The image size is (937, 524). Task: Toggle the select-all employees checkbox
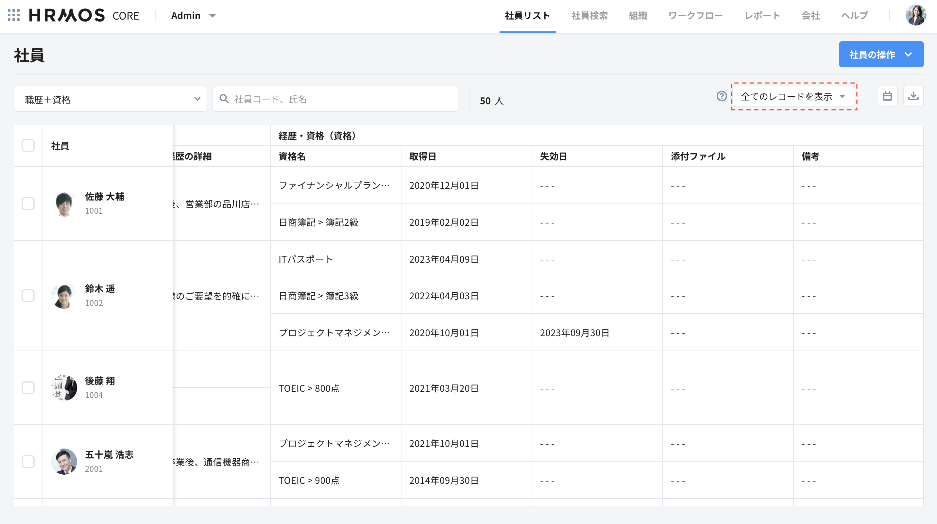click(28, 146)
